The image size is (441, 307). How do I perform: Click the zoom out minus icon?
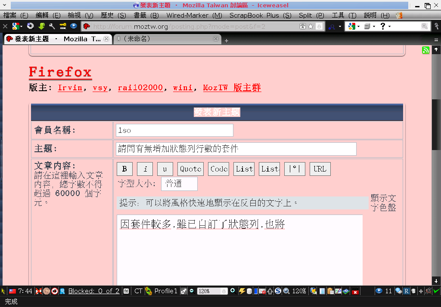[x=192, y=291]
